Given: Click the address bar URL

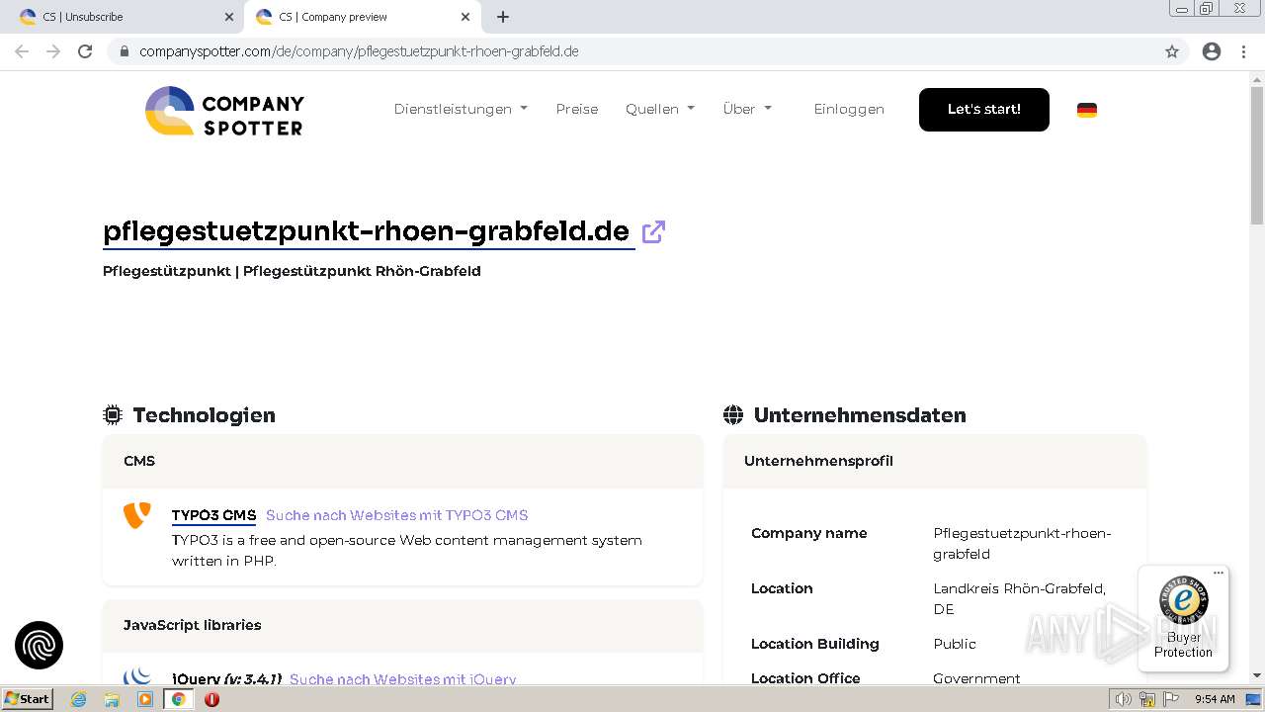Looking at the screenshot, I should click(359, 51).
